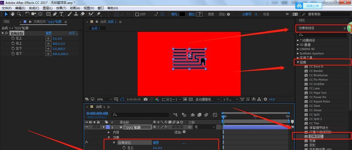This screenshot has height=150, width=352.
Task: Select the Hand tool
Action: (12, 14)
